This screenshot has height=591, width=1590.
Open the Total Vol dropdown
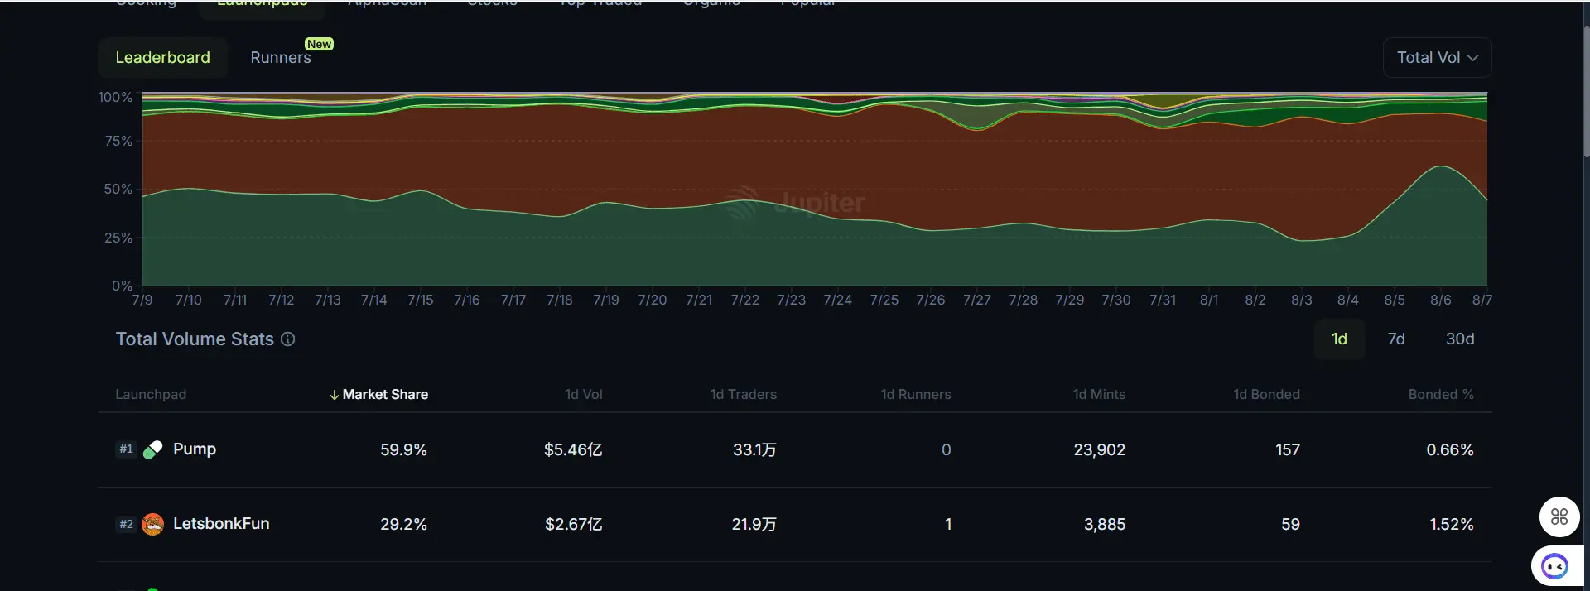pyautogui.click(x=1437, y=57)
